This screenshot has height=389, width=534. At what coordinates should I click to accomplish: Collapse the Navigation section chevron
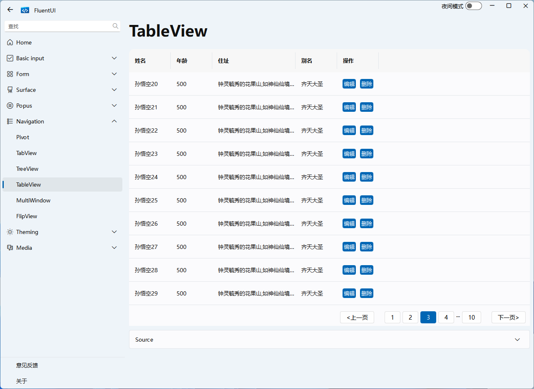[x=114, y=121]
